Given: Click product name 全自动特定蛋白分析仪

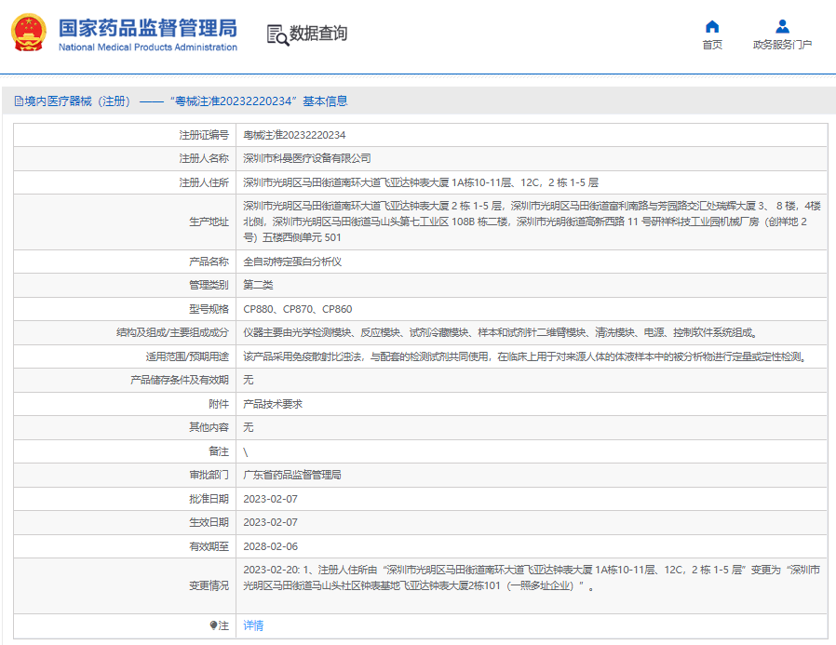Looking at the screenshot, I should (x=292, y=262).
